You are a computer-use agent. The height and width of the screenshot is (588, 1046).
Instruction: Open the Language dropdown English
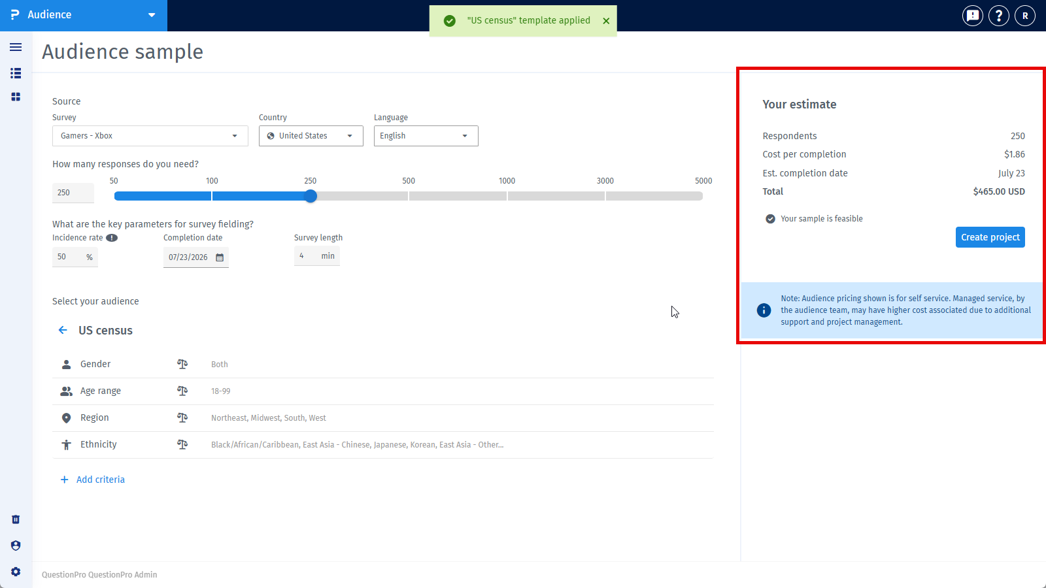coord(426,136)
